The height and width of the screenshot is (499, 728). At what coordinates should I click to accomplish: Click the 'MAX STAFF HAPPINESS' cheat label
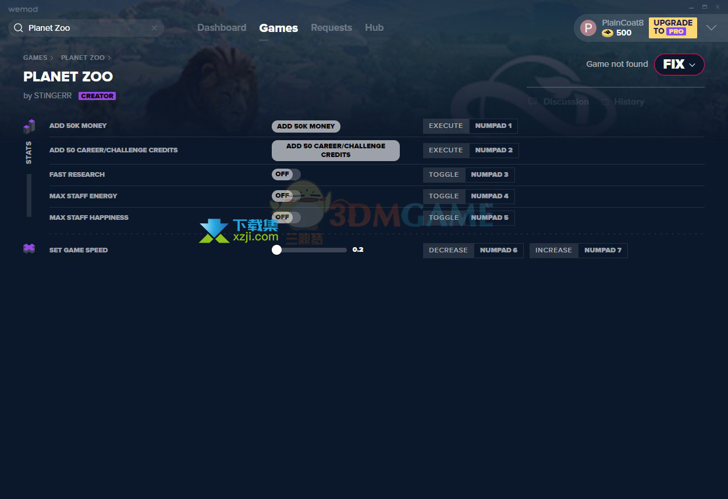(89, 218)
